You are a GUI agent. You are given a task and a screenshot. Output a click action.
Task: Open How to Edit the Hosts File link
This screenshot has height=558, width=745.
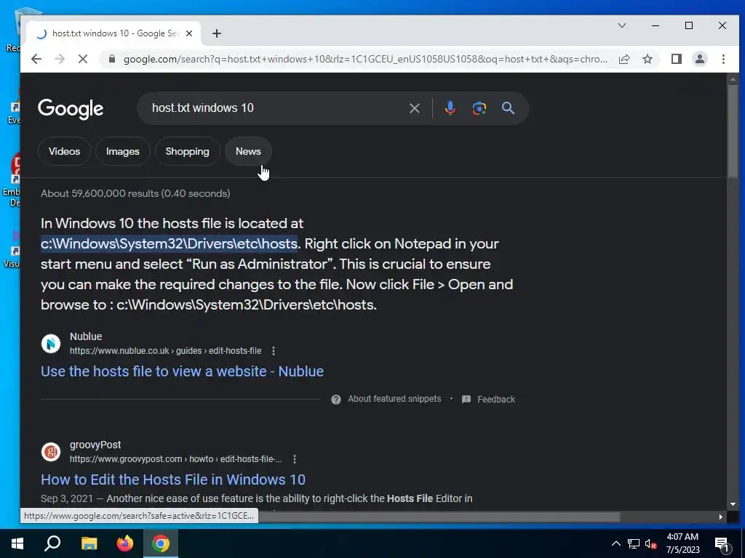pyautogui.click(x=173, y=480)
